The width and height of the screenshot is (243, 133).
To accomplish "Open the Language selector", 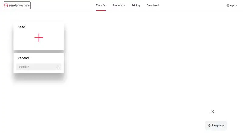I will [x=216, y=125].
